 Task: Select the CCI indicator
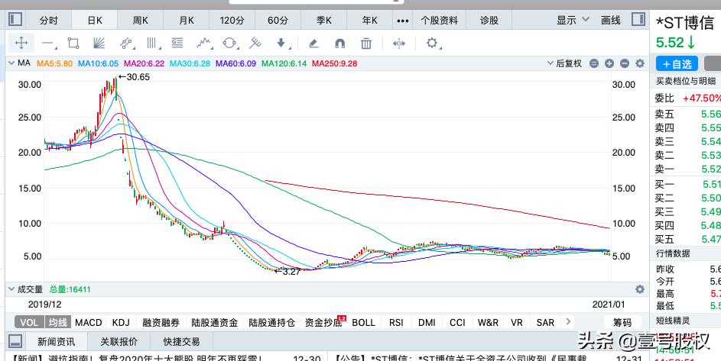[x=457, y=322]
